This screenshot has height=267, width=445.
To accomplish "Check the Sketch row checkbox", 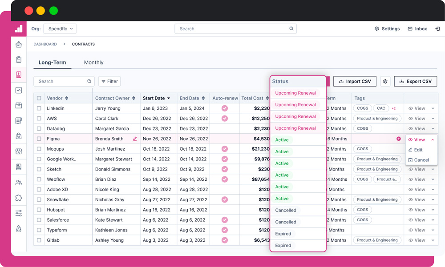I will (x=39, y=169).
